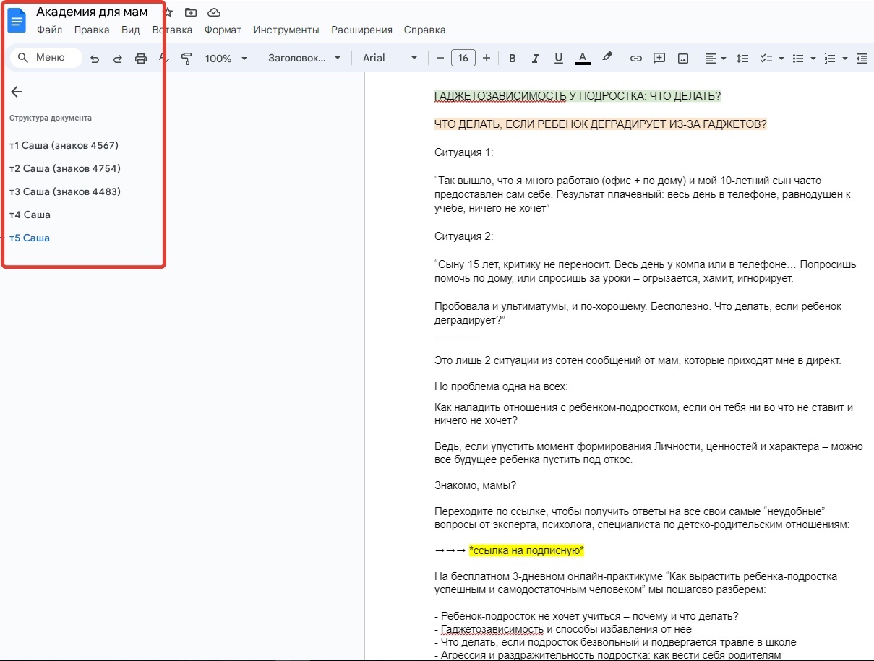Click the redo arrow
The image size is (874, 661).
118,59
